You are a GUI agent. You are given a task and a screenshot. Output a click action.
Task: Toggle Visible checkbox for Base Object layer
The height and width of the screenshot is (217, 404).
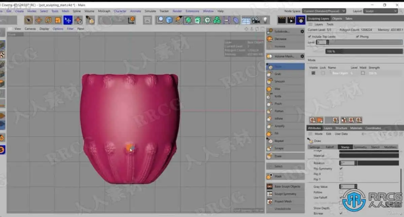pyautogui.click(x=313, y=73)
